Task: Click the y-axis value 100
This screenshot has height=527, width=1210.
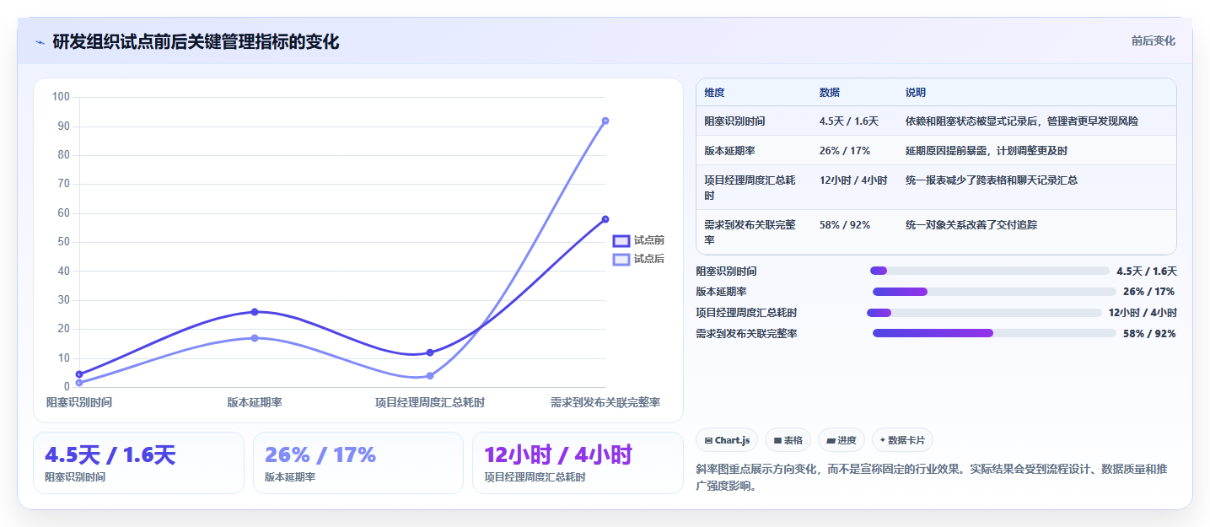Action: pos(61,97)
